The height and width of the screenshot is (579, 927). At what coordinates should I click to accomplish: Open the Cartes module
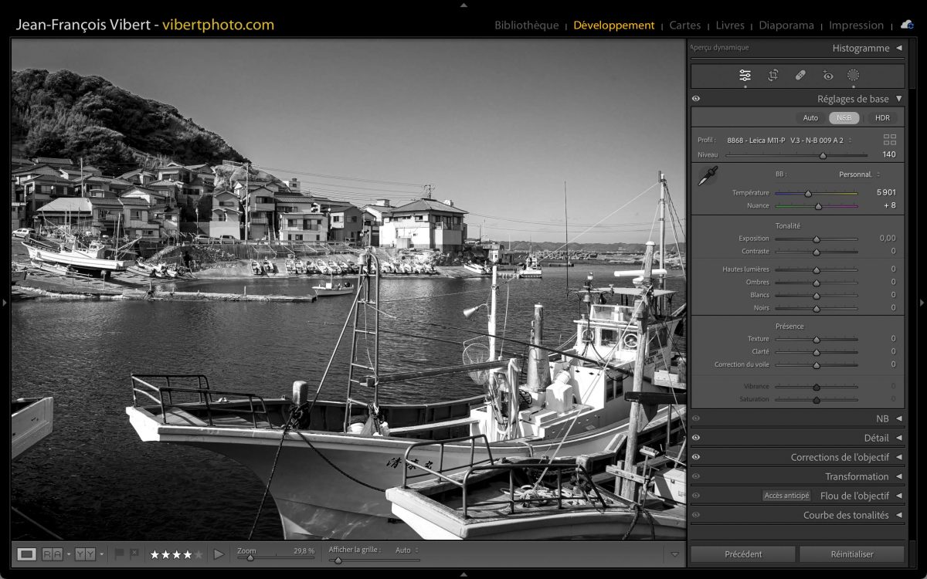(x=684, y=25)
